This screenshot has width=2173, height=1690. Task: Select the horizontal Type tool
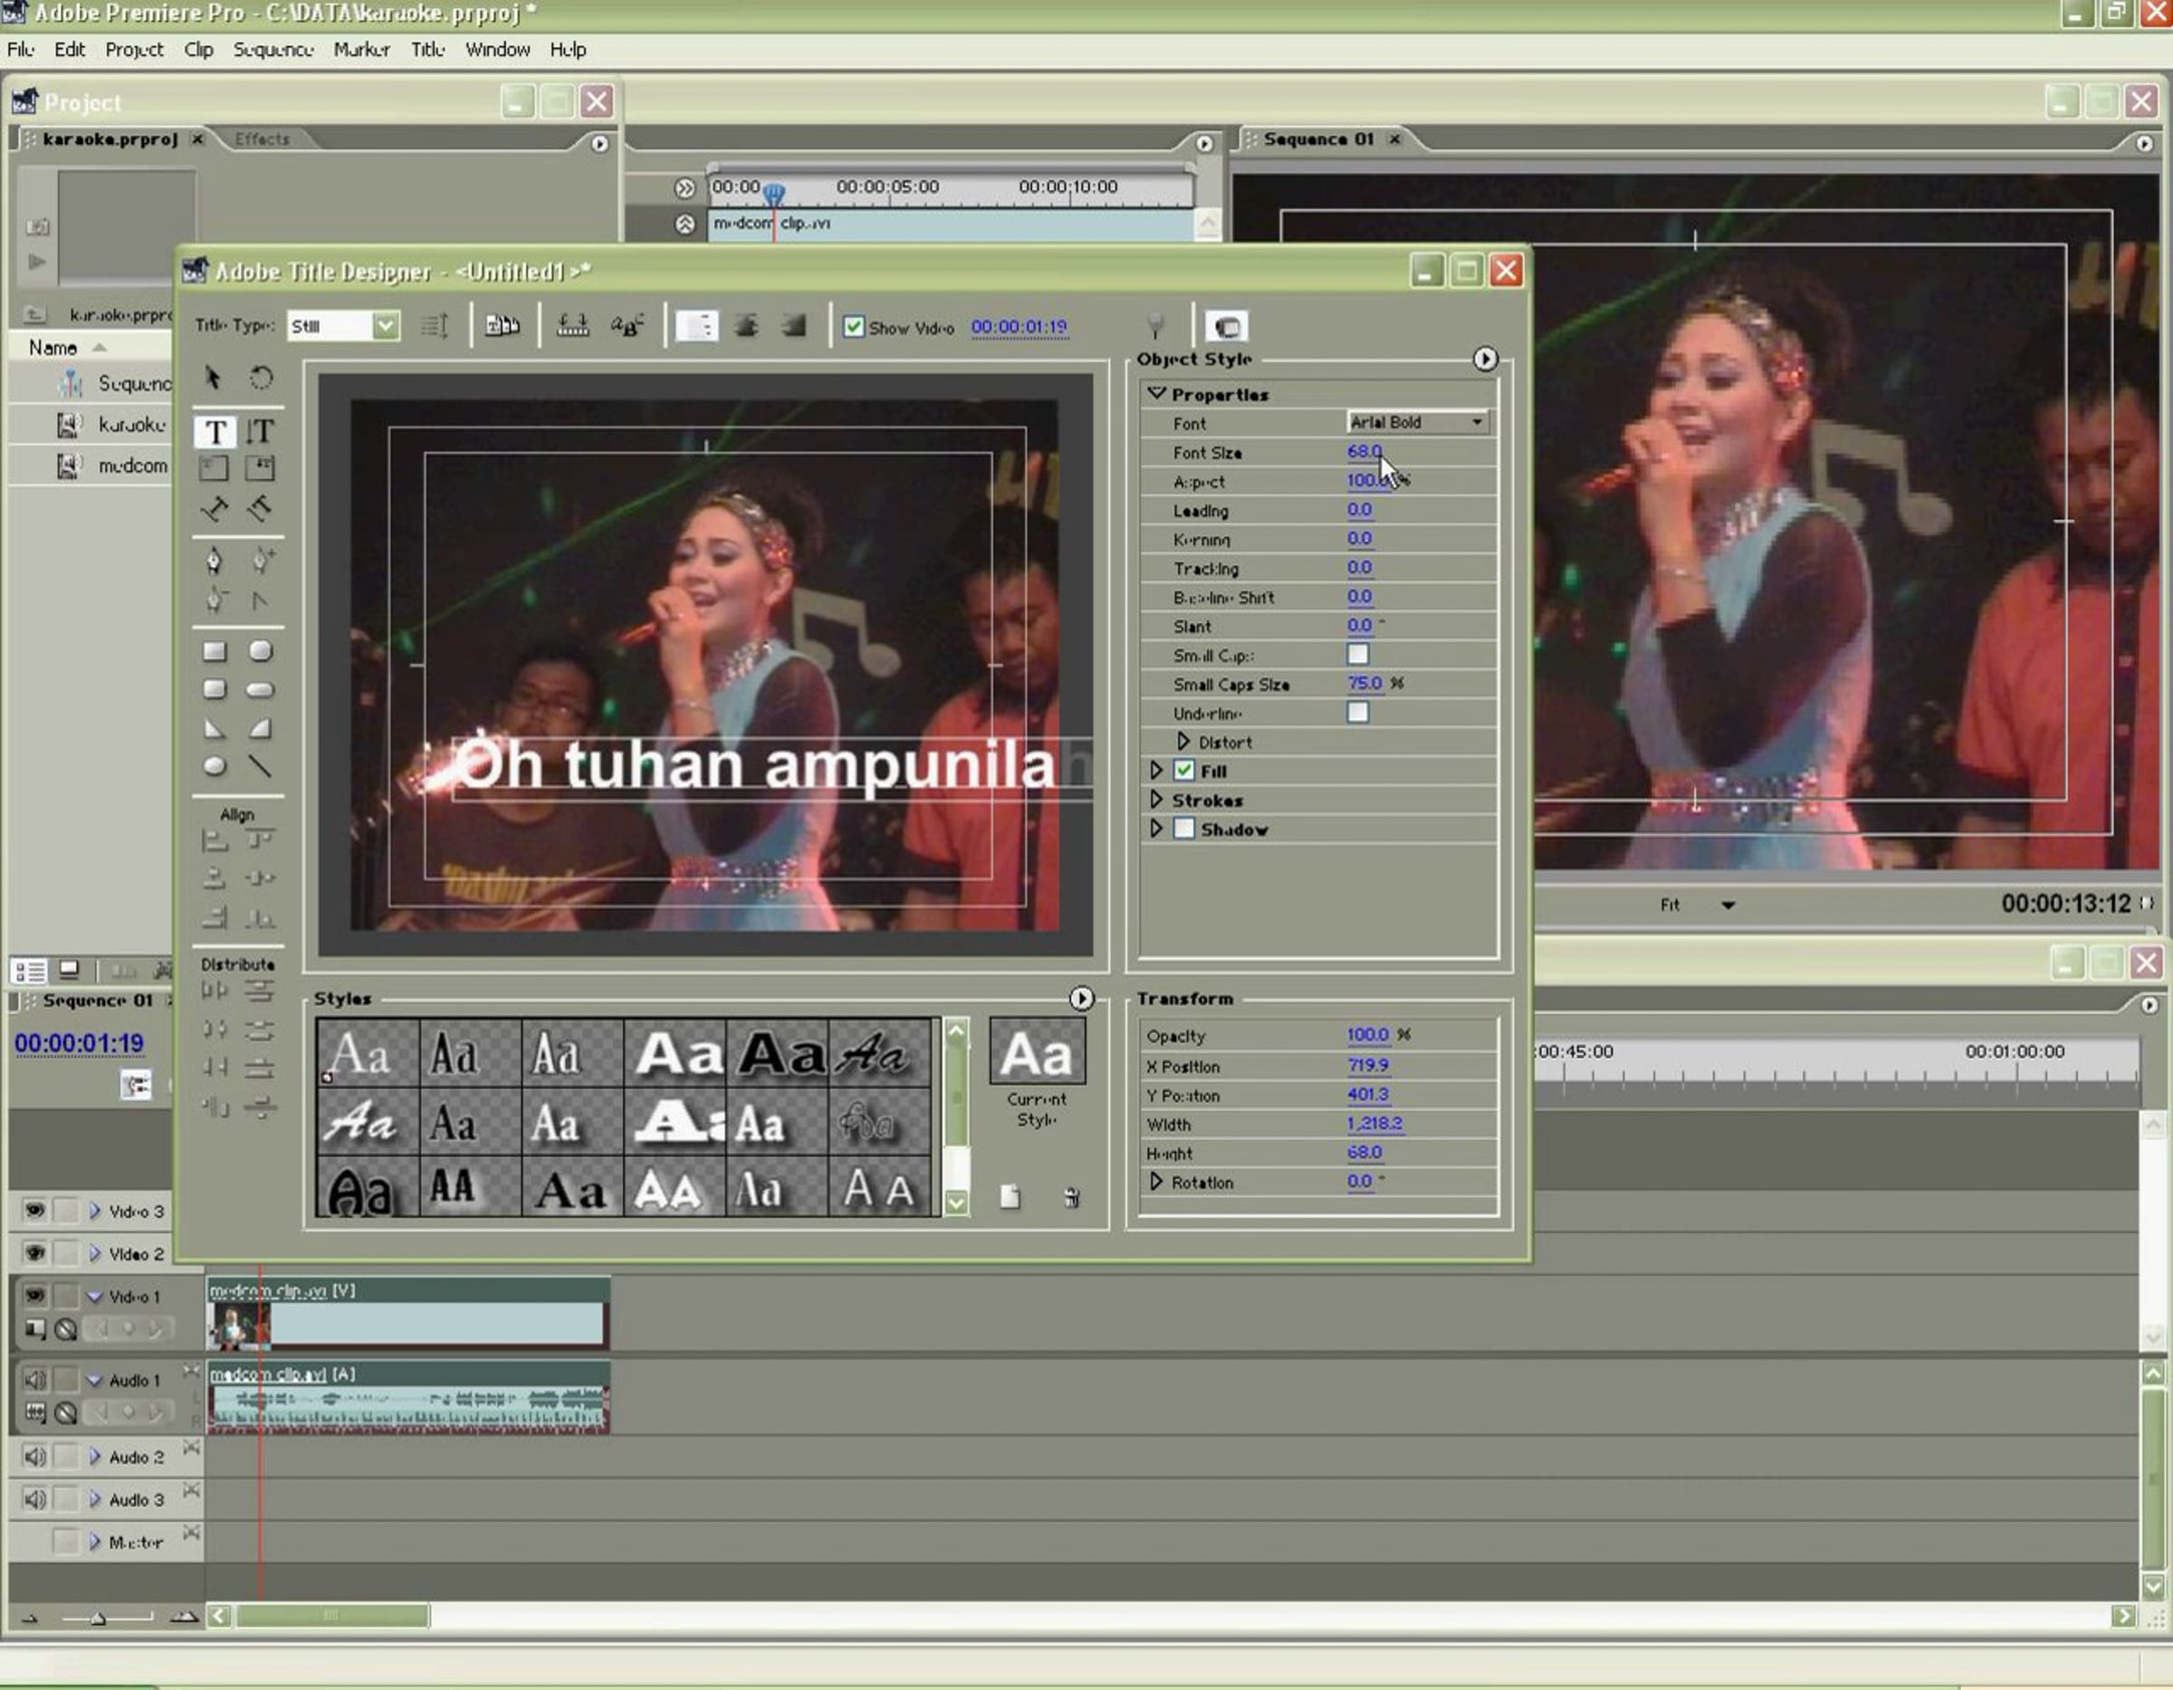[x=215, y=432]
